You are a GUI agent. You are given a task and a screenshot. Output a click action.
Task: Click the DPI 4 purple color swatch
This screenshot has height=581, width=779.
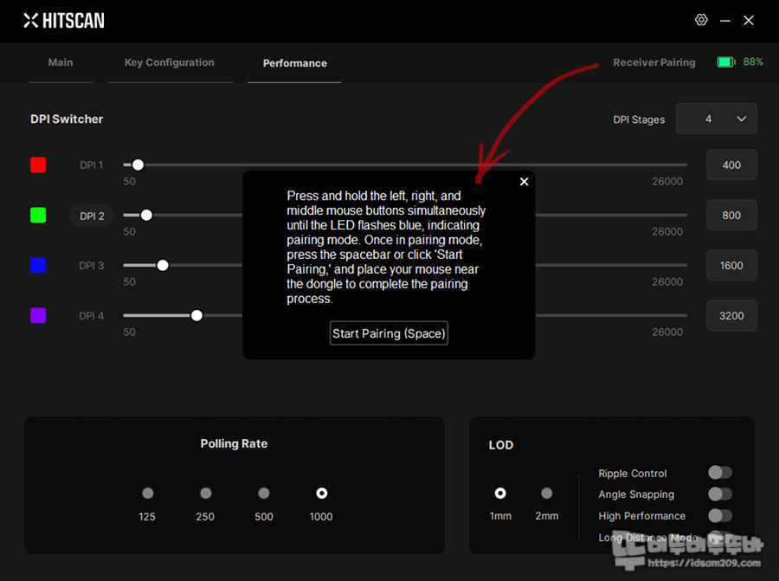[38, 315]
